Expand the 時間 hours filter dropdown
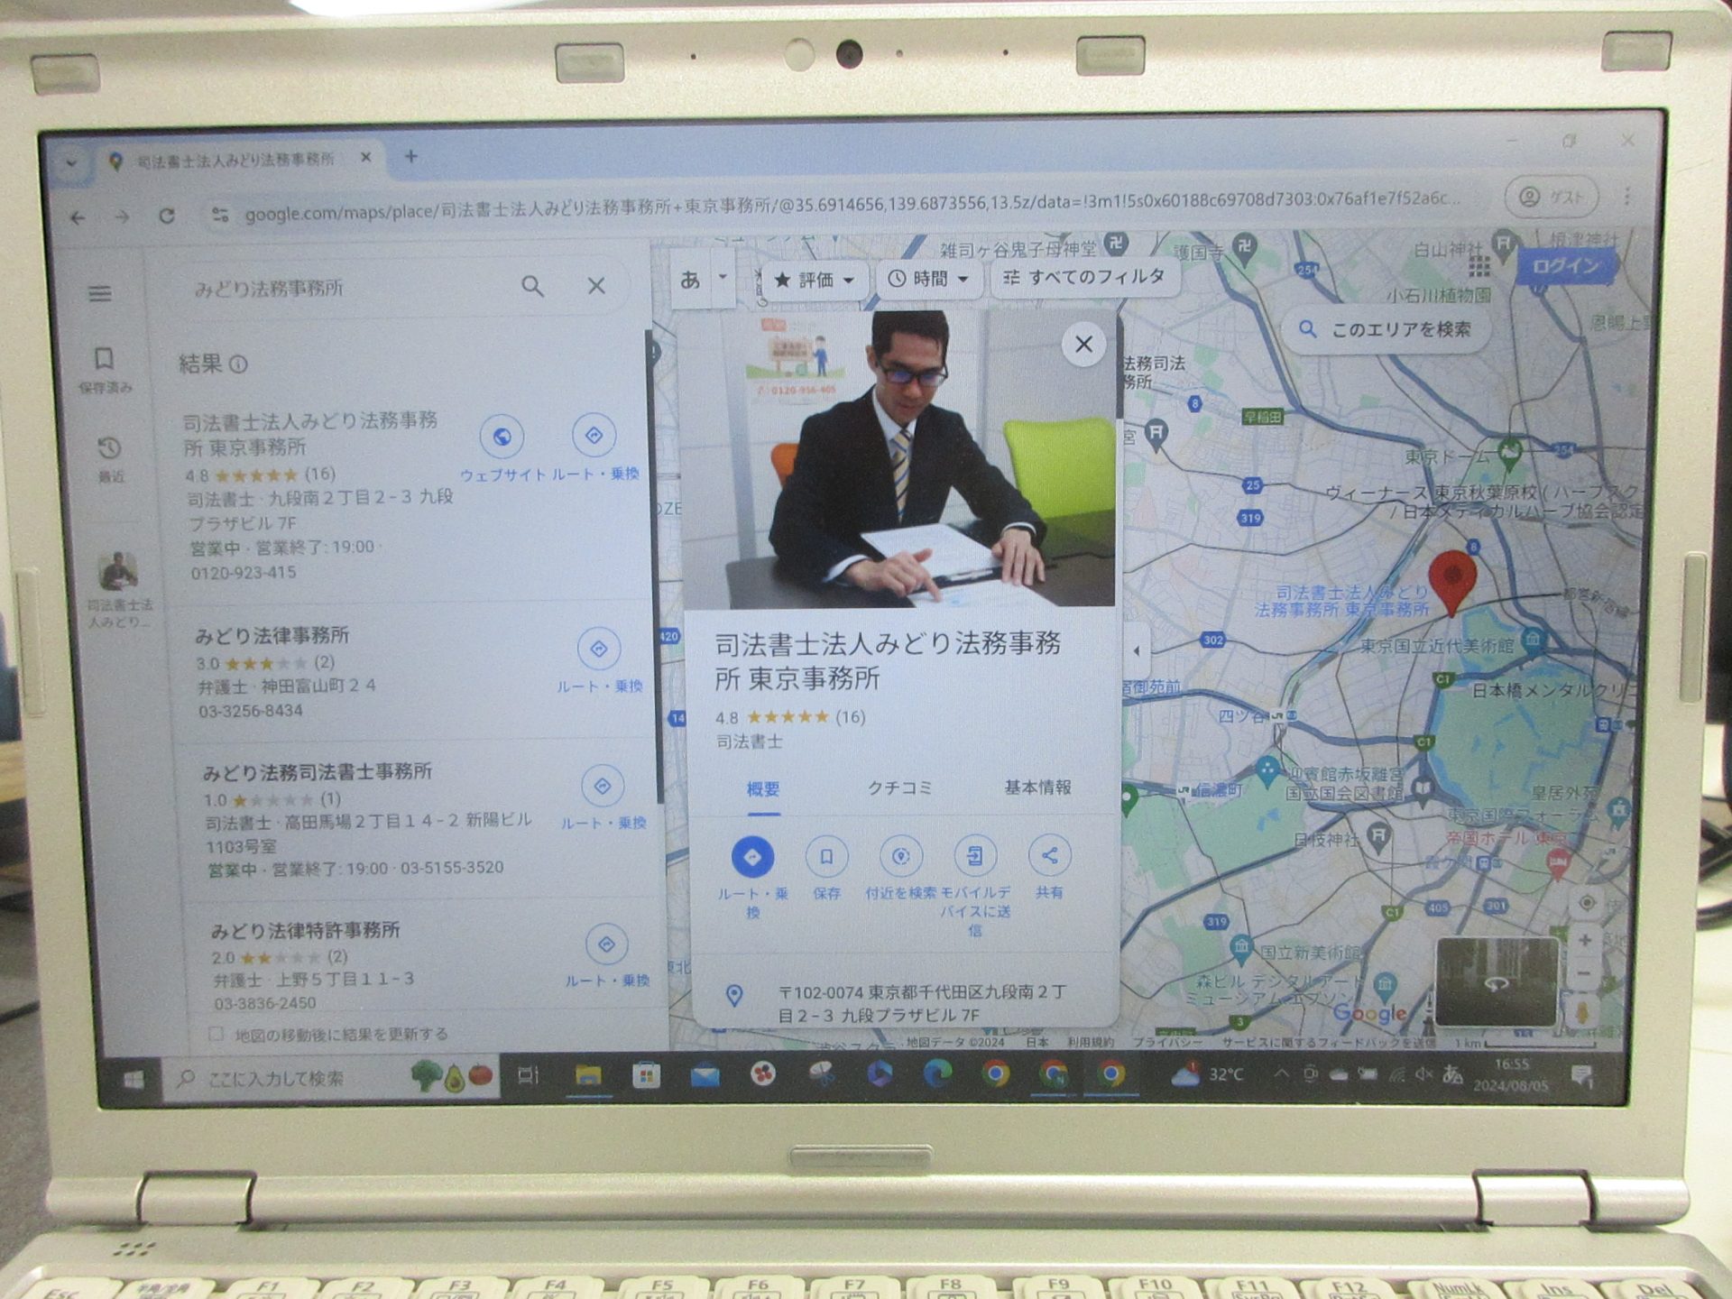 928,279
